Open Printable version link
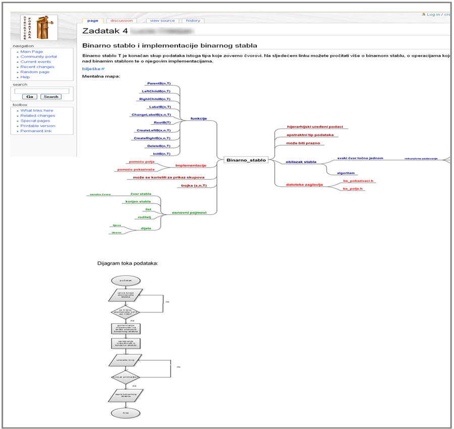Viewport: 454px width, 429px height. [38, 126]
